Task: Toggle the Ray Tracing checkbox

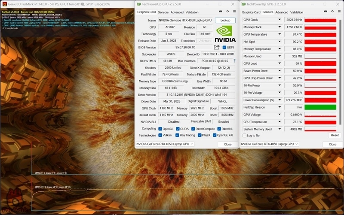Action: point(177,135)
